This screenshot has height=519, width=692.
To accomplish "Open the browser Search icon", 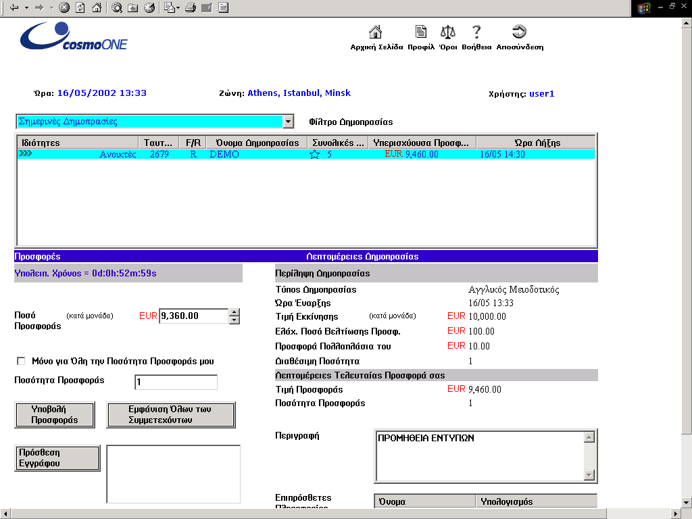I will [x=116, y=7].
